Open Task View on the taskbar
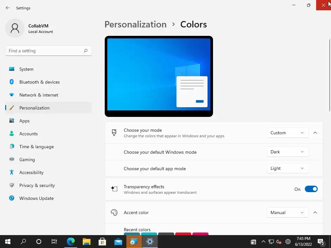This screenshot has width=331, height=248. coord(54,242)
